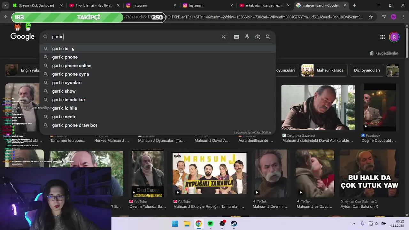Open the Çukurova Gazetesi image result

(x=318, y=107)
